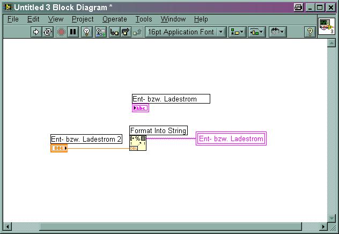Click the Run arrow button
Image resolution: width=339 pixels, height=234 pixels.
pyautogui.click(x=36, y=32)
